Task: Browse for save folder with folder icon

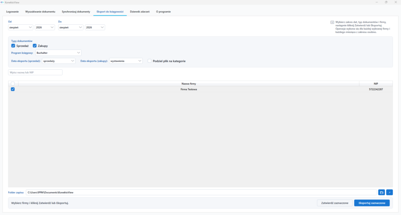Action: 381,193
